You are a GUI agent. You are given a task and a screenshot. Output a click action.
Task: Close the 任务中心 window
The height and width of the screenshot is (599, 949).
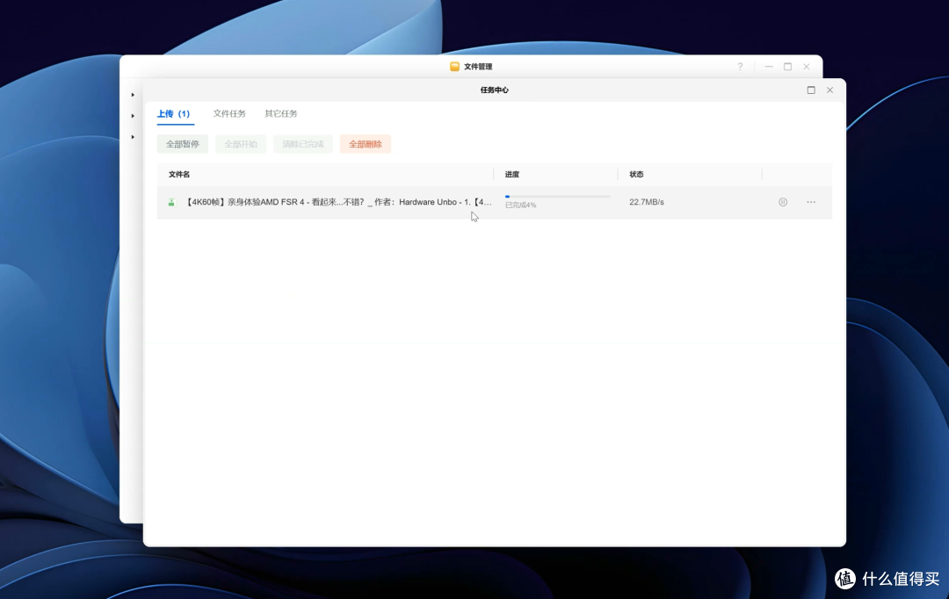(x=829, y=90)
